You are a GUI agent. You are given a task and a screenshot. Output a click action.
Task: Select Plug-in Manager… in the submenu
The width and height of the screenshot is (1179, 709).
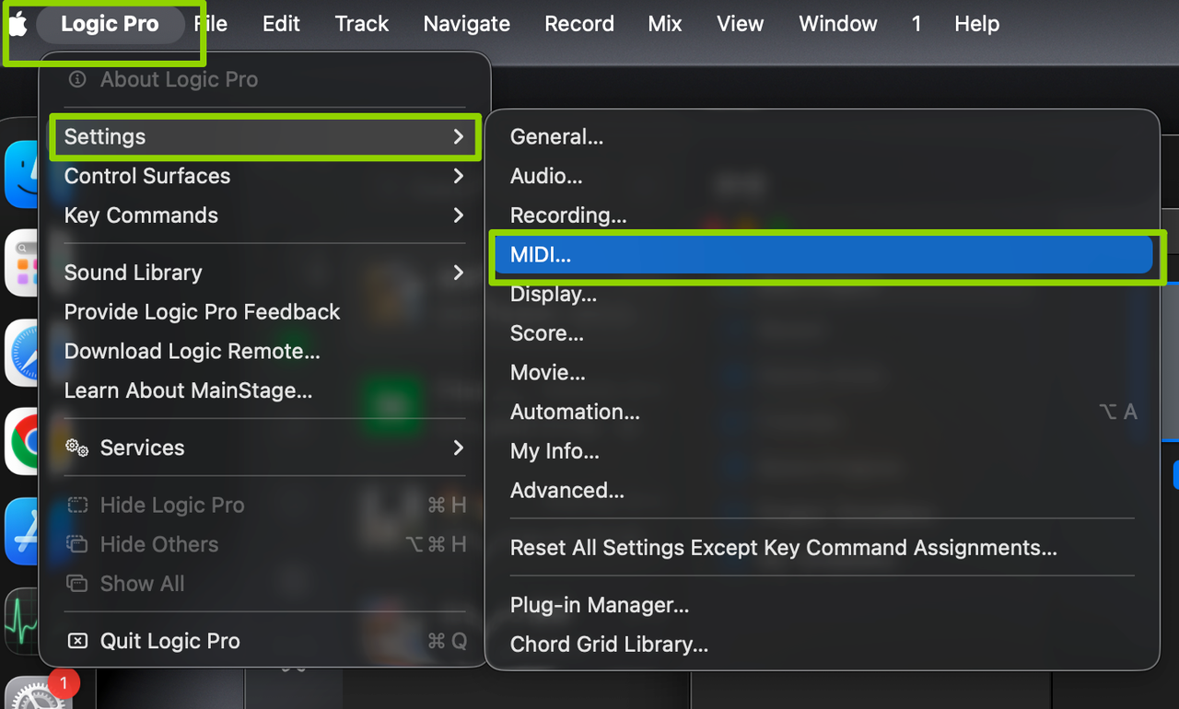(600, 605)
